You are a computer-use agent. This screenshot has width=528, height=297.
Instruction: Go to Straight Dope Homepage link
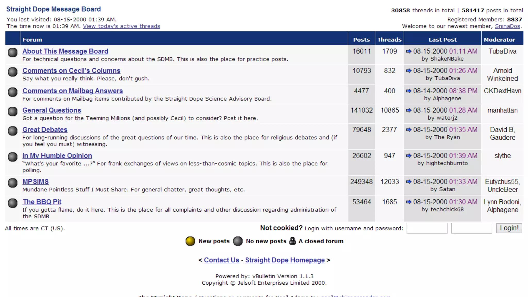tap(285, 260)
